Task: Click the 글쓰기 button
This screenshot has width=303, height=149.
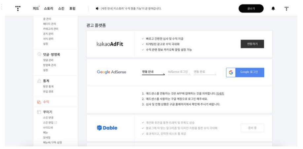Action: click(251, 9)
